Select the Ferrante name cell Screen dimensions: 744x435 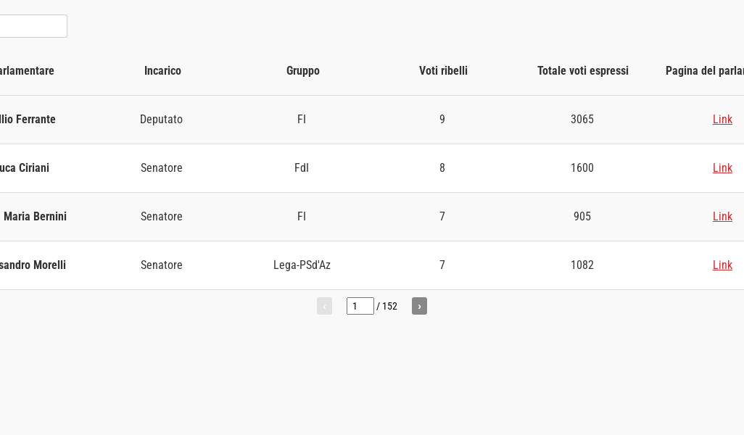click(28, 120)
